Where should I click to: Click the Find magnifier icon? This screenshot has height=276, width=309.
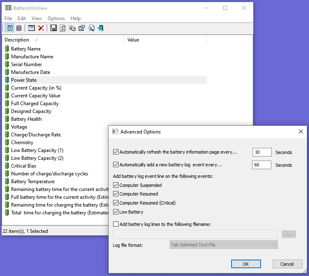(91, 28)
